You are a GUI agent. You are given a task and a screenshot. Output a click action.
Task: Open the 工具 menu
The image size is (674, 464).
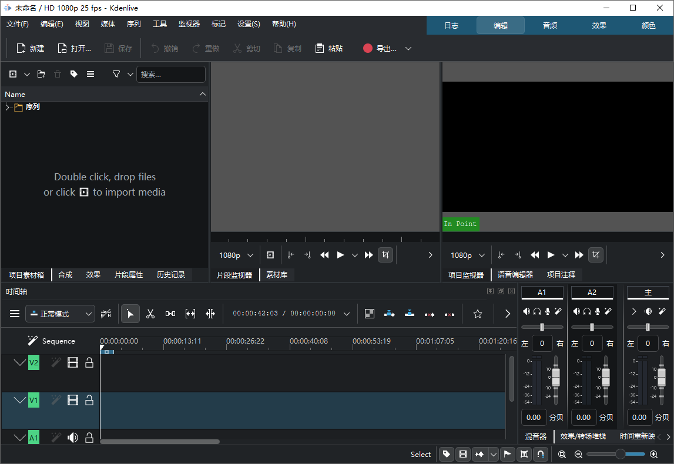tap(160, 24)
